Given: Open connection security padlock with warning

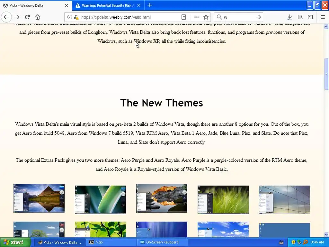Looking at the screenshot, I should pyautogui.click(x=76, y=17).
